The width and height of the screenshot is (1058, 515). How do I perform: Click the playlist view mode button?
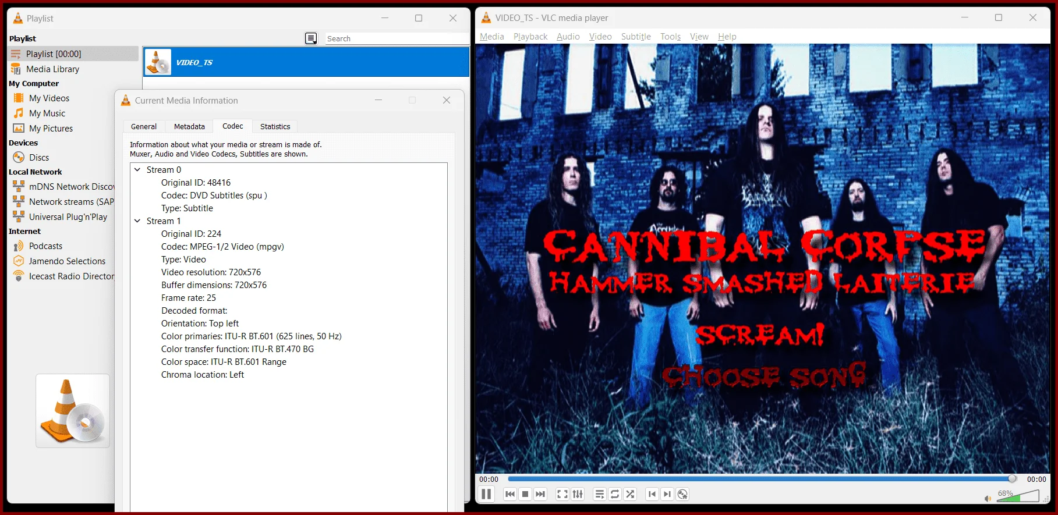tap(312, 38)
